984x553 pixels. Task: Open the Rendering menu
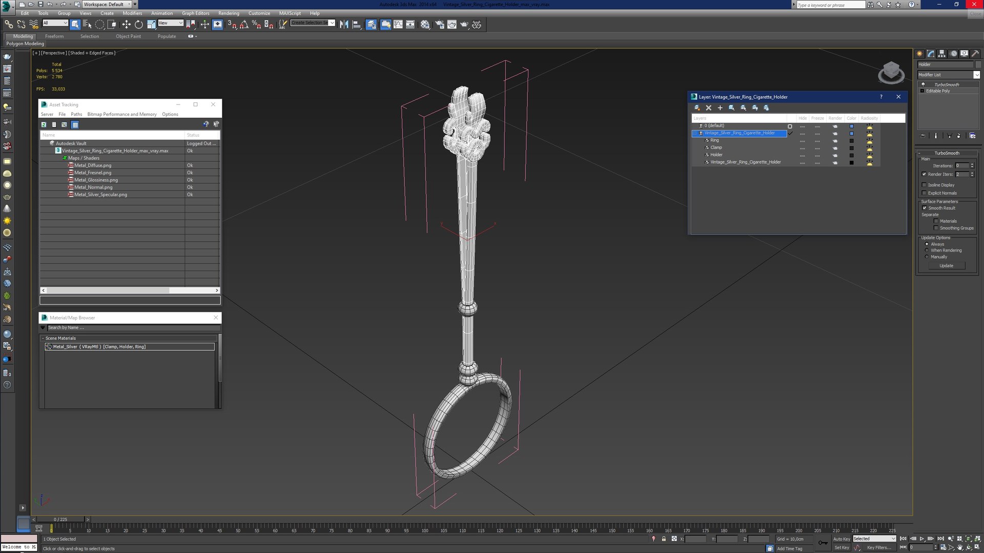click(229, 13)
